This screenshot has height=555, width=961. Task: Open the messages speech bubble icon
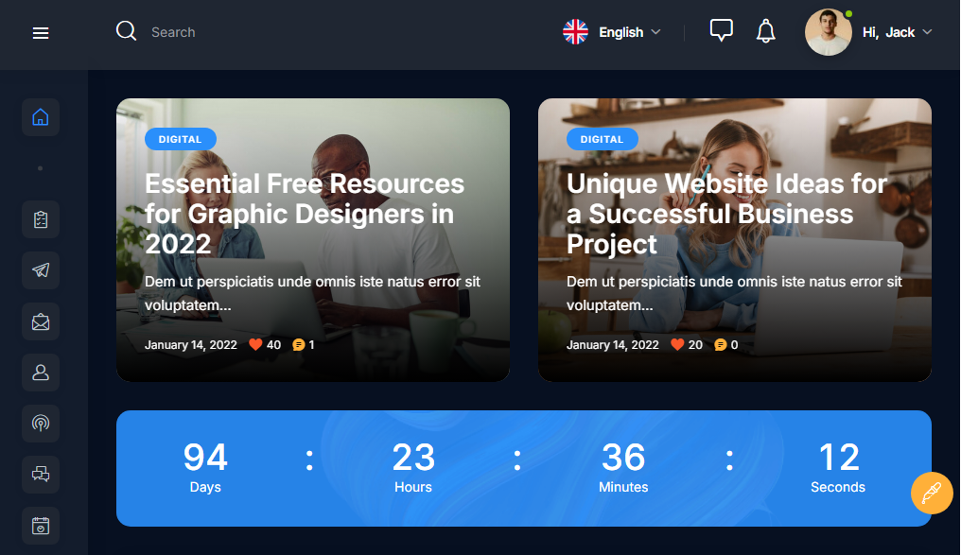(x=721, y=31)
